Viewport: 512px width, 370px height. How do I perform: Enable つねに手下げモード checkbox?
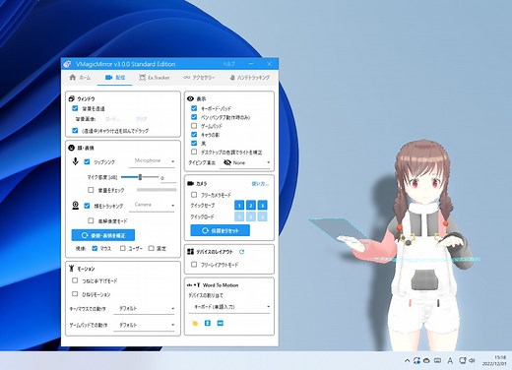pyautogui.click(x=75, y=280)
